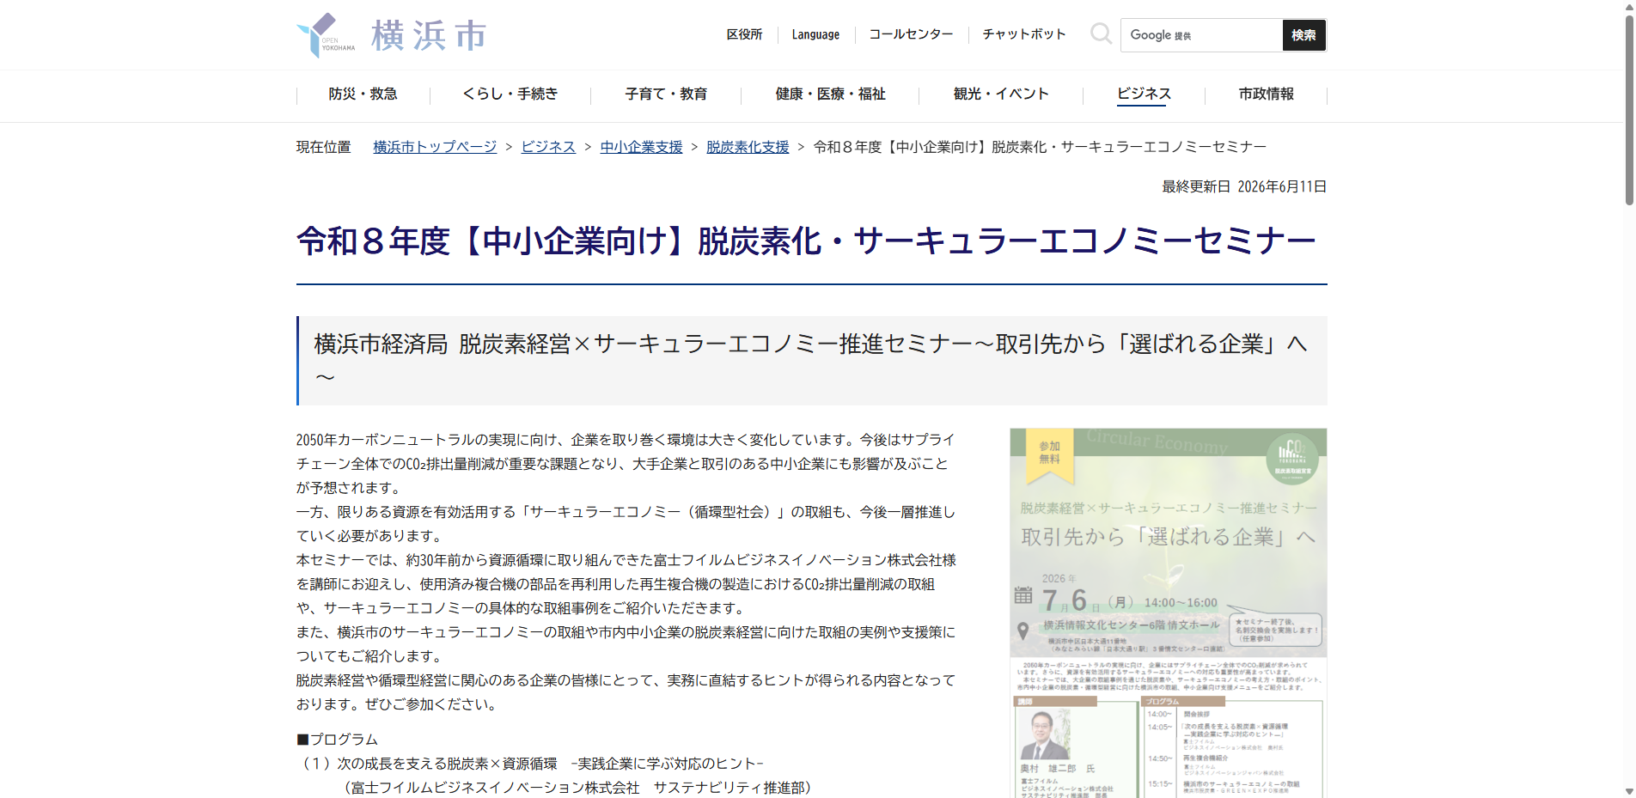Focus the Google search input field
This screenshot has height=798, width=1636.
[1201, 35]
